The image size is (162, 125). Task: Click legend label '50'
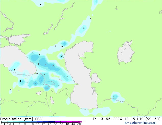(79, 124)
